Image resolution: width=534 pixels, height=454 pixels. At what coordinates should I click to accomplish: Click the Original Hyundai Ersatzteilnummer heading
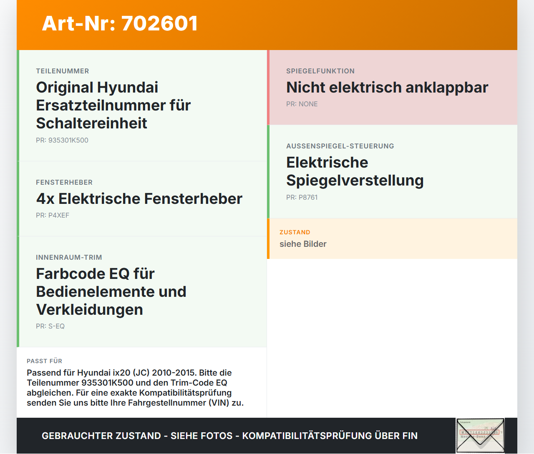pyautogui.click(x=113, y=105)
